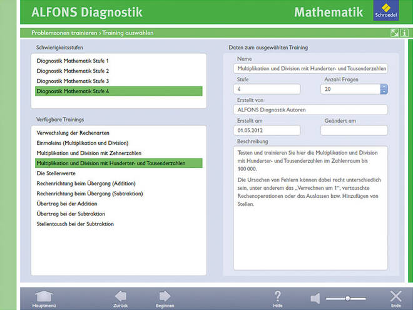Click Erstellt am field 01.05.2012
Viewport: 413px width, 310px height.
(x=267, y=130)
